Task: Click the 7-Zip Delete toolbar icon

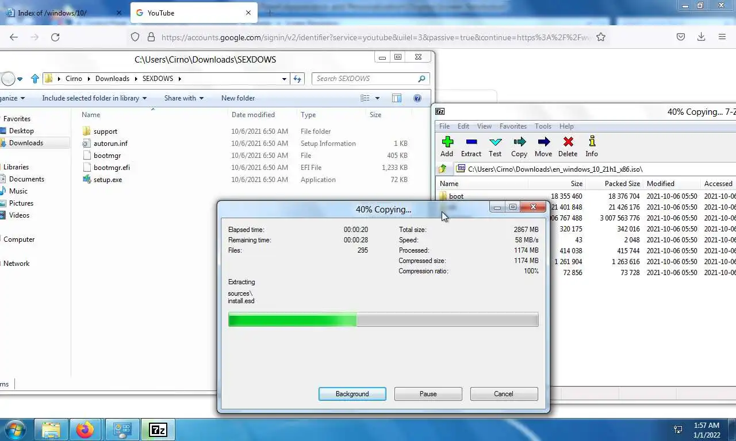Action: pyautogui.click(x=568, y=142)
